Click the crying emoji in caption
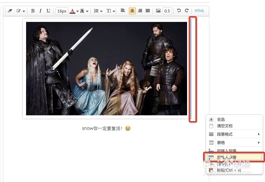265x182 pixels. click(128, 129)
